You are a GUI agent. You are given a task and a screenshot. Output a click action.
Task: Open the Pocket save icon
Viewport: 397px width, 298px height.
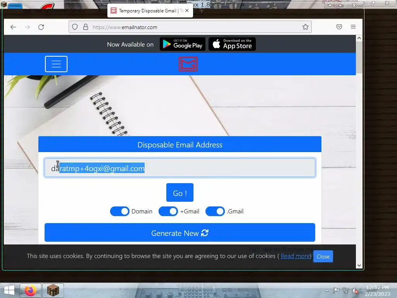coord(339,27)
